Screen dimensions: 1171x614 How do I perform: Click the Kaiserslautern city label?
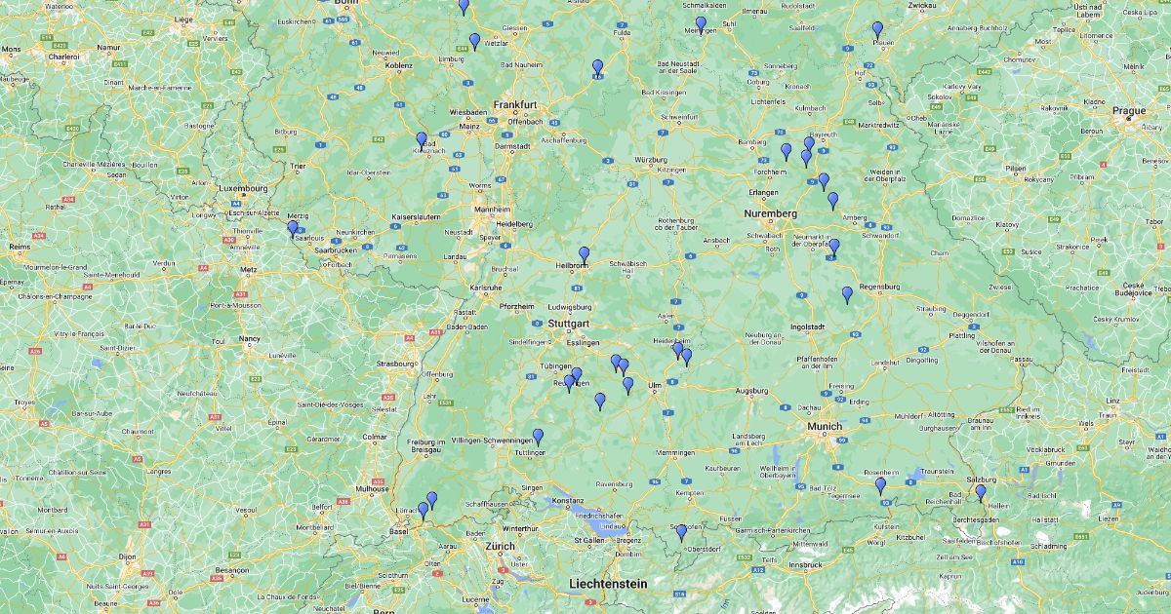(x=417, y=216)
